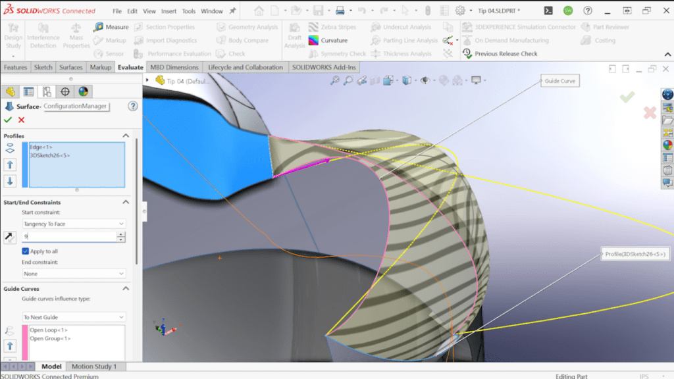Select the Measure tool

pos(111,27)
